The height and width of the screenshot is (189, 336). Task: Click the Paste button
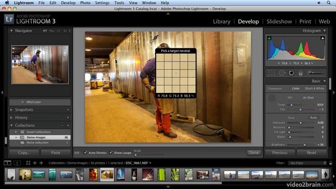56,153
